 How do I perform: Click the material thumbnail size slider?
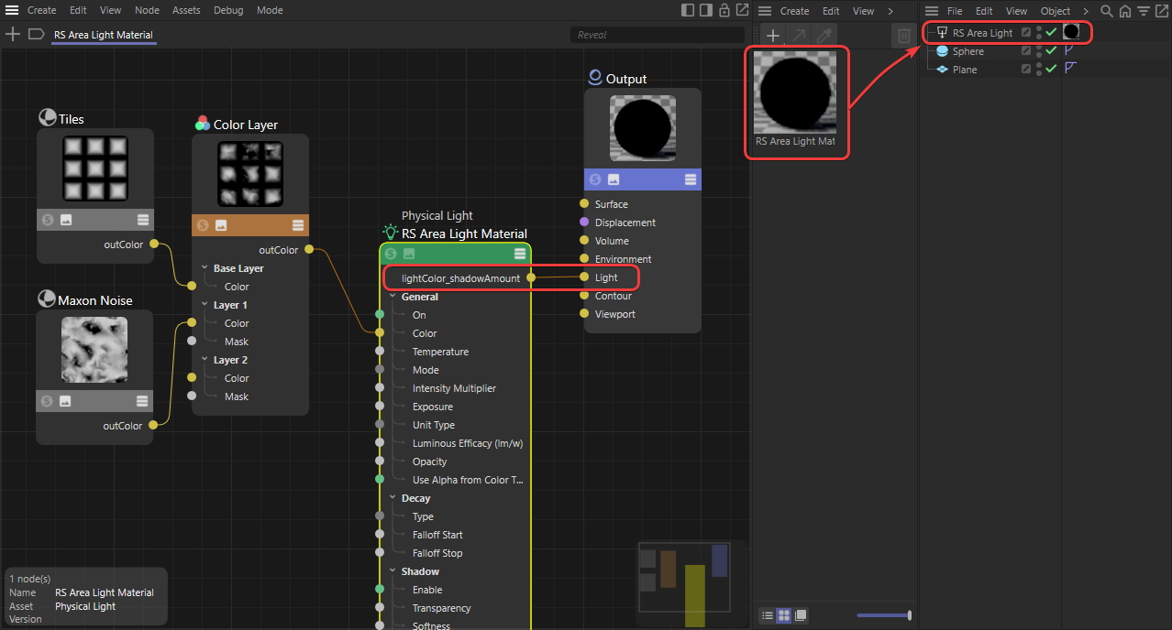point(883,614)
